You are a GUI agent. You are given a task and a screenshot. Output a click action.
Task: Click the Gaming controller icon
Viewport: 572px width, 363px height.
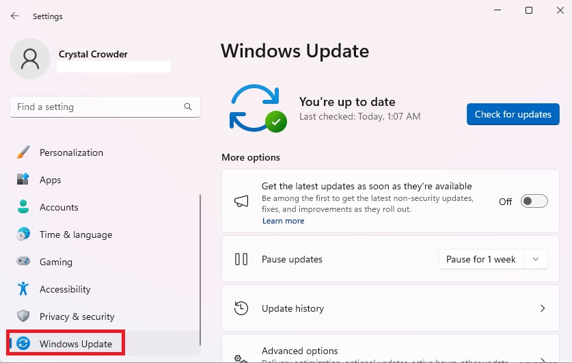pos(23,261)
